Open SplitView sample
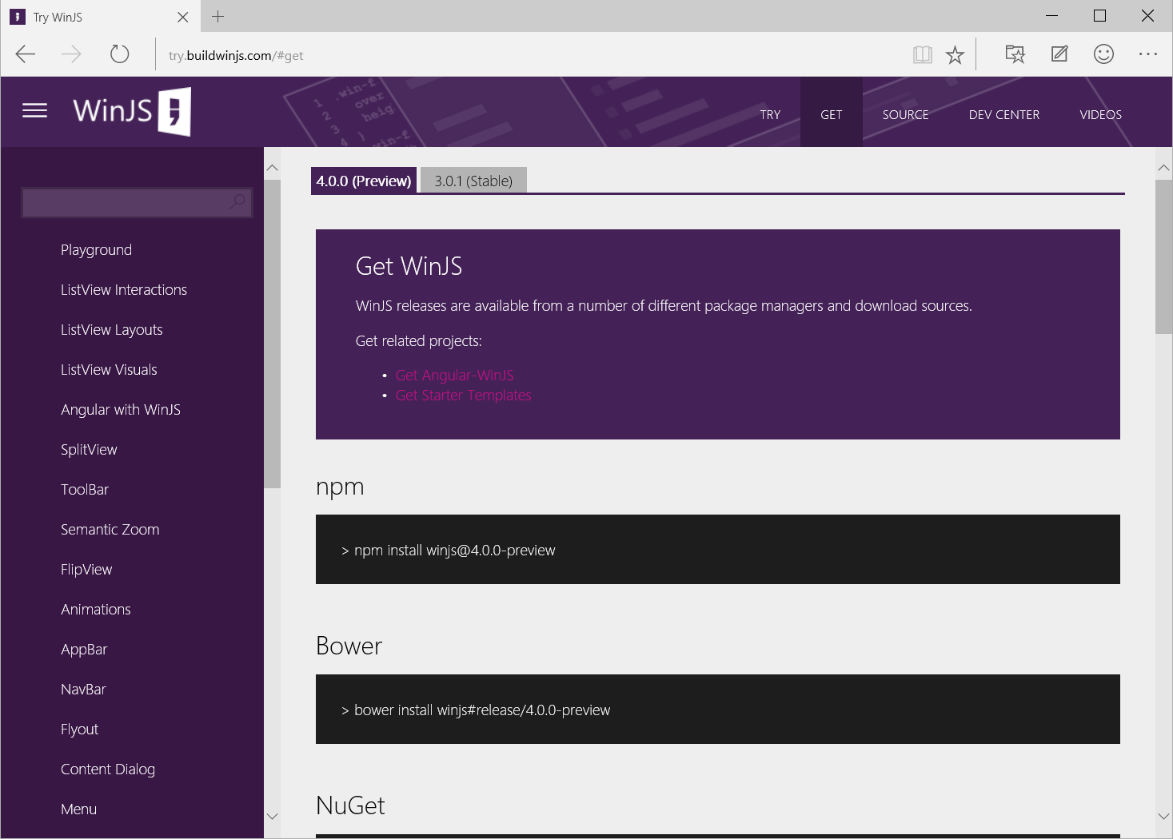This screenshot has width=1173, height=839. pyautogui.click(x=89, y=449)
